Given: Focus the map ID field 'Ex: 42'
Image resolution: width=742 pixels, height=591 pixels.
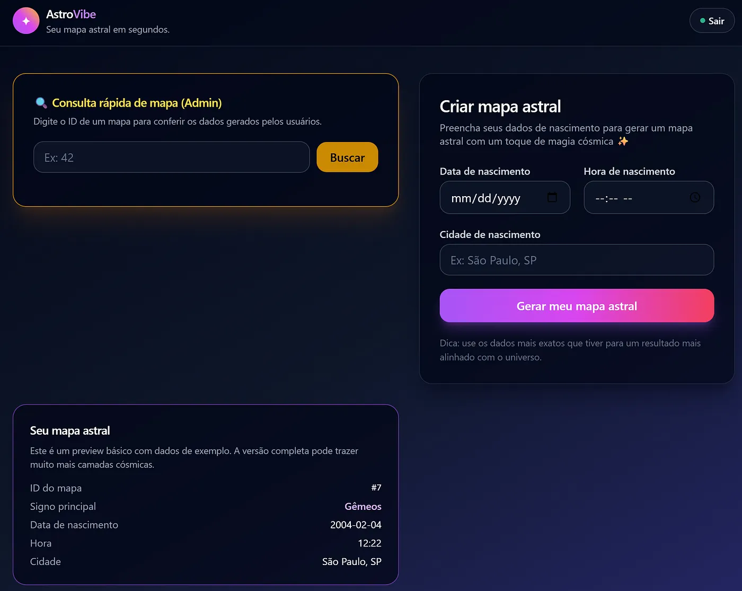Looking at the screenshot, I should click(171, 157).
